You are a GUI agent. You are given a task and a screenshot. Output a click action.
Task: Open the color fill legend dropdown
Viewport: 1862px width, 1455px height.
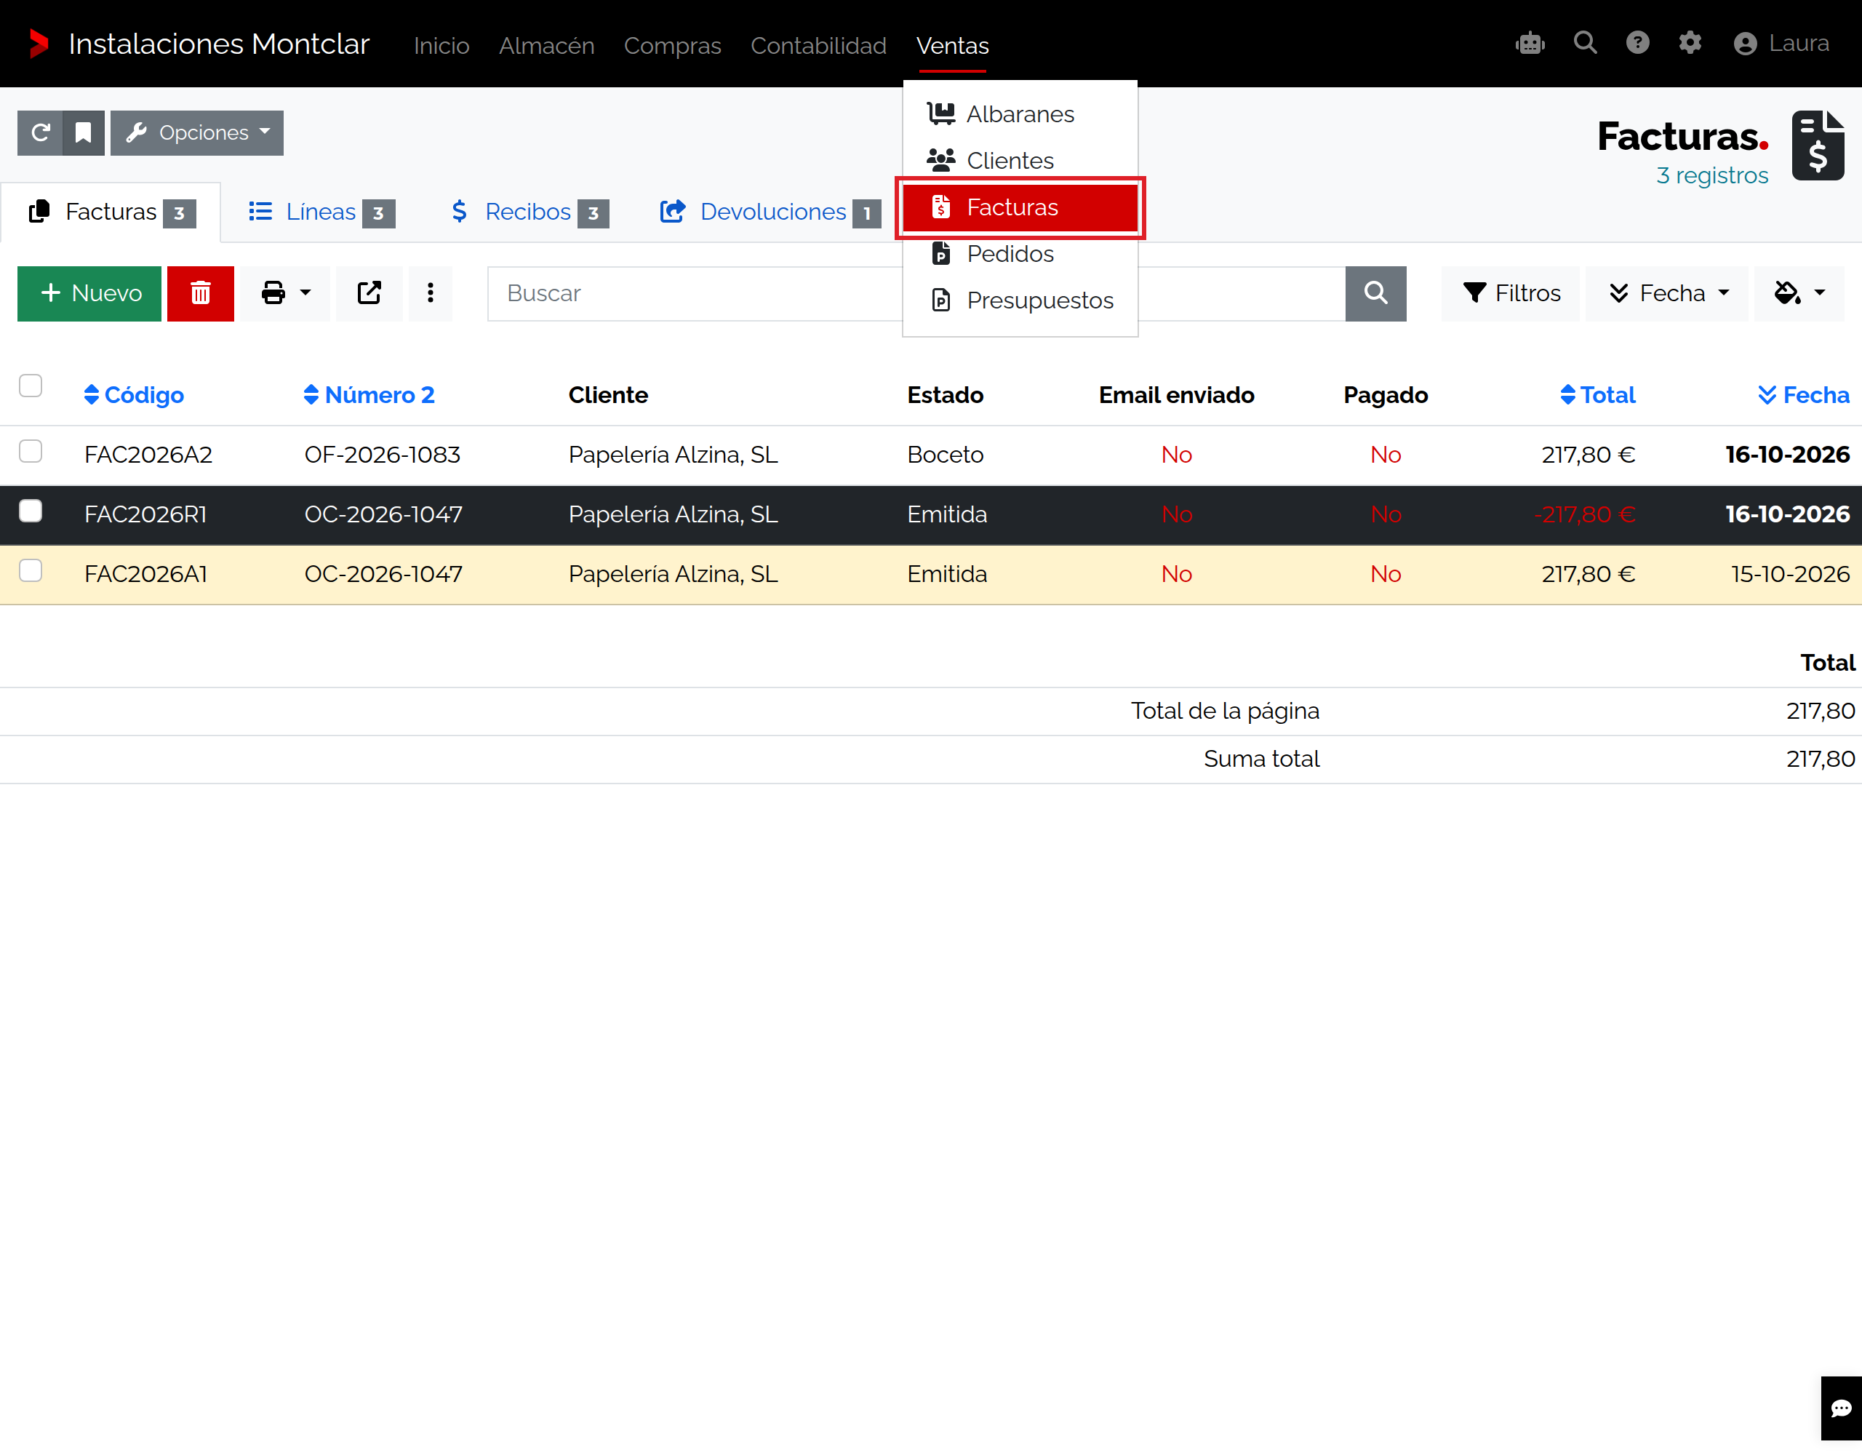[x=1799, y=293]
